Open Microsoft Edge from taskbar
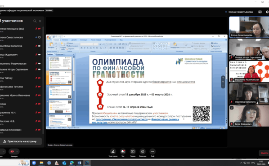 (x=72, y=163)
